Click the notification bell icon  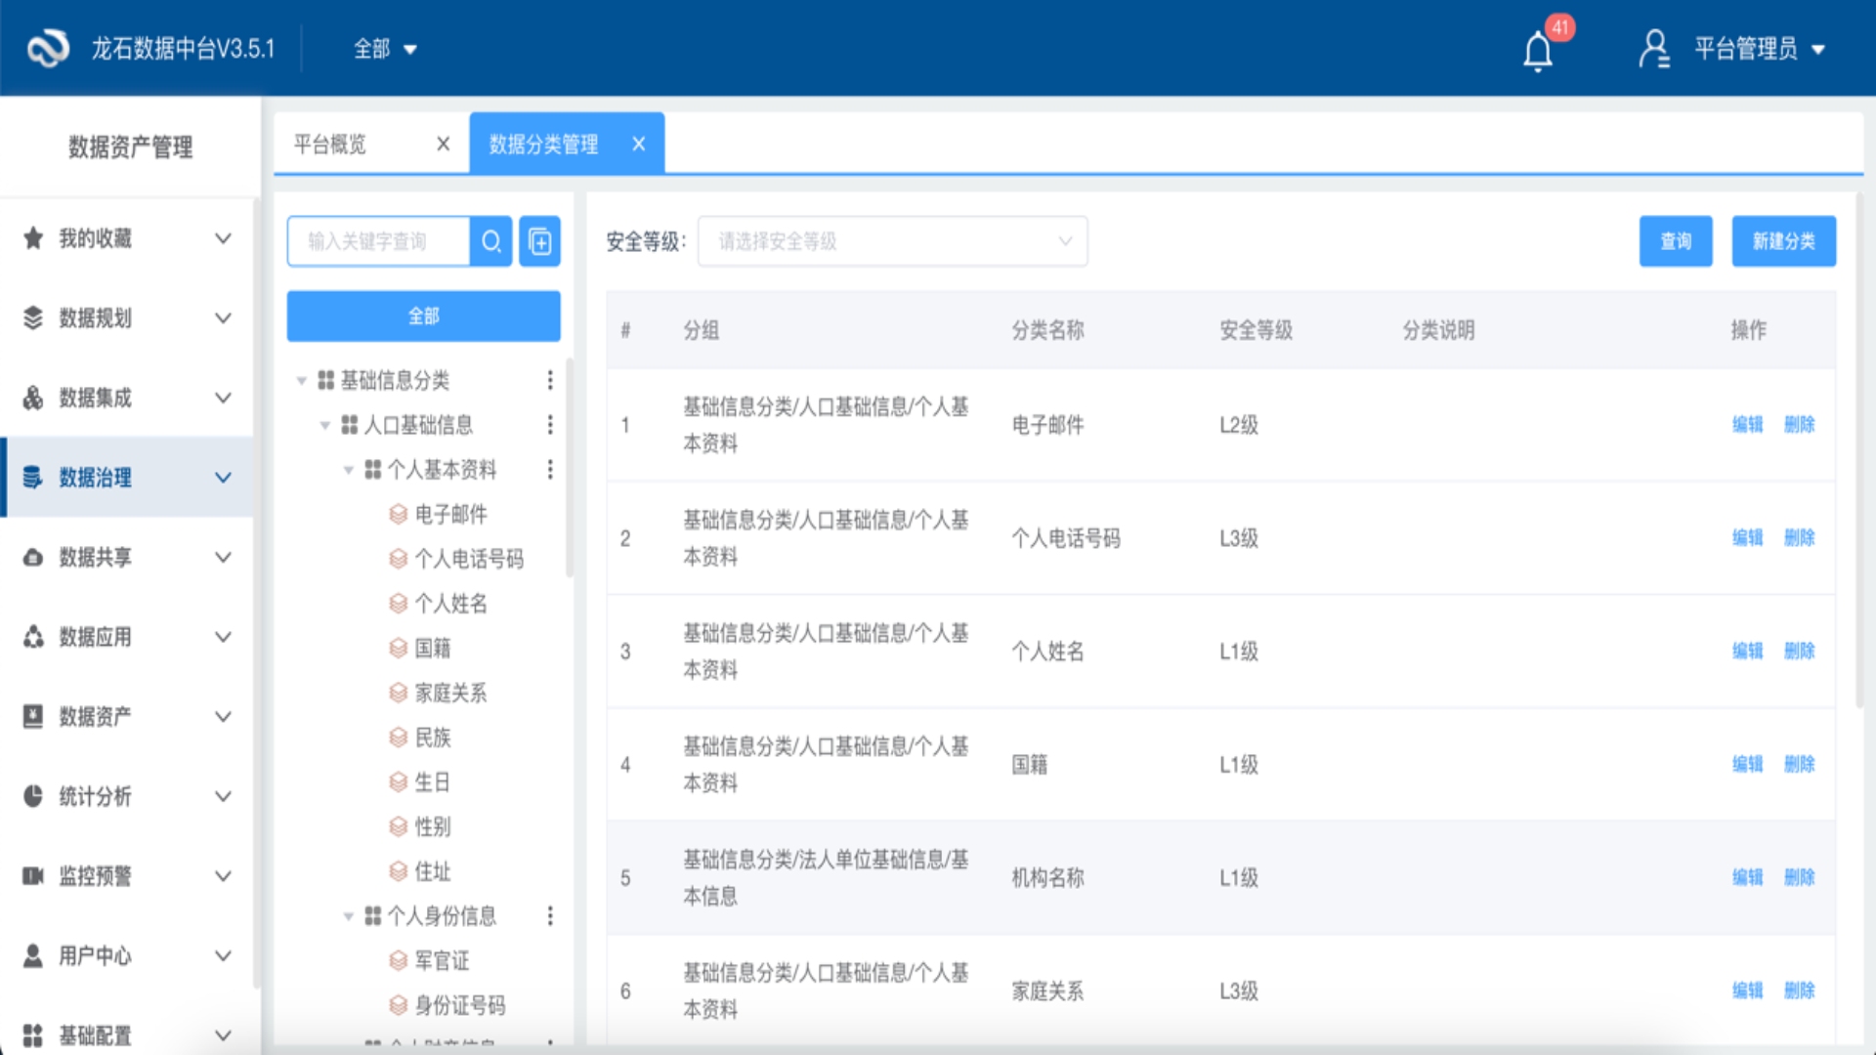click(x=1538, y=51)
